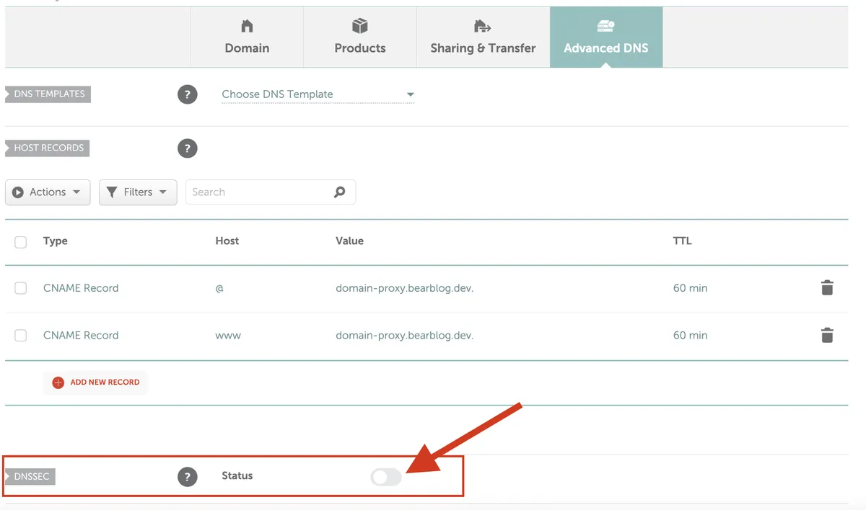Click the Type column header

56,241
